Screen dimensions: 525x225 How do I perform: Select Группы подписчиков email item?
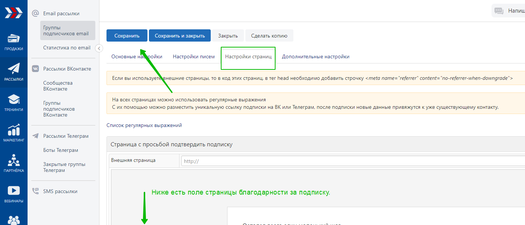click(68, 30)
